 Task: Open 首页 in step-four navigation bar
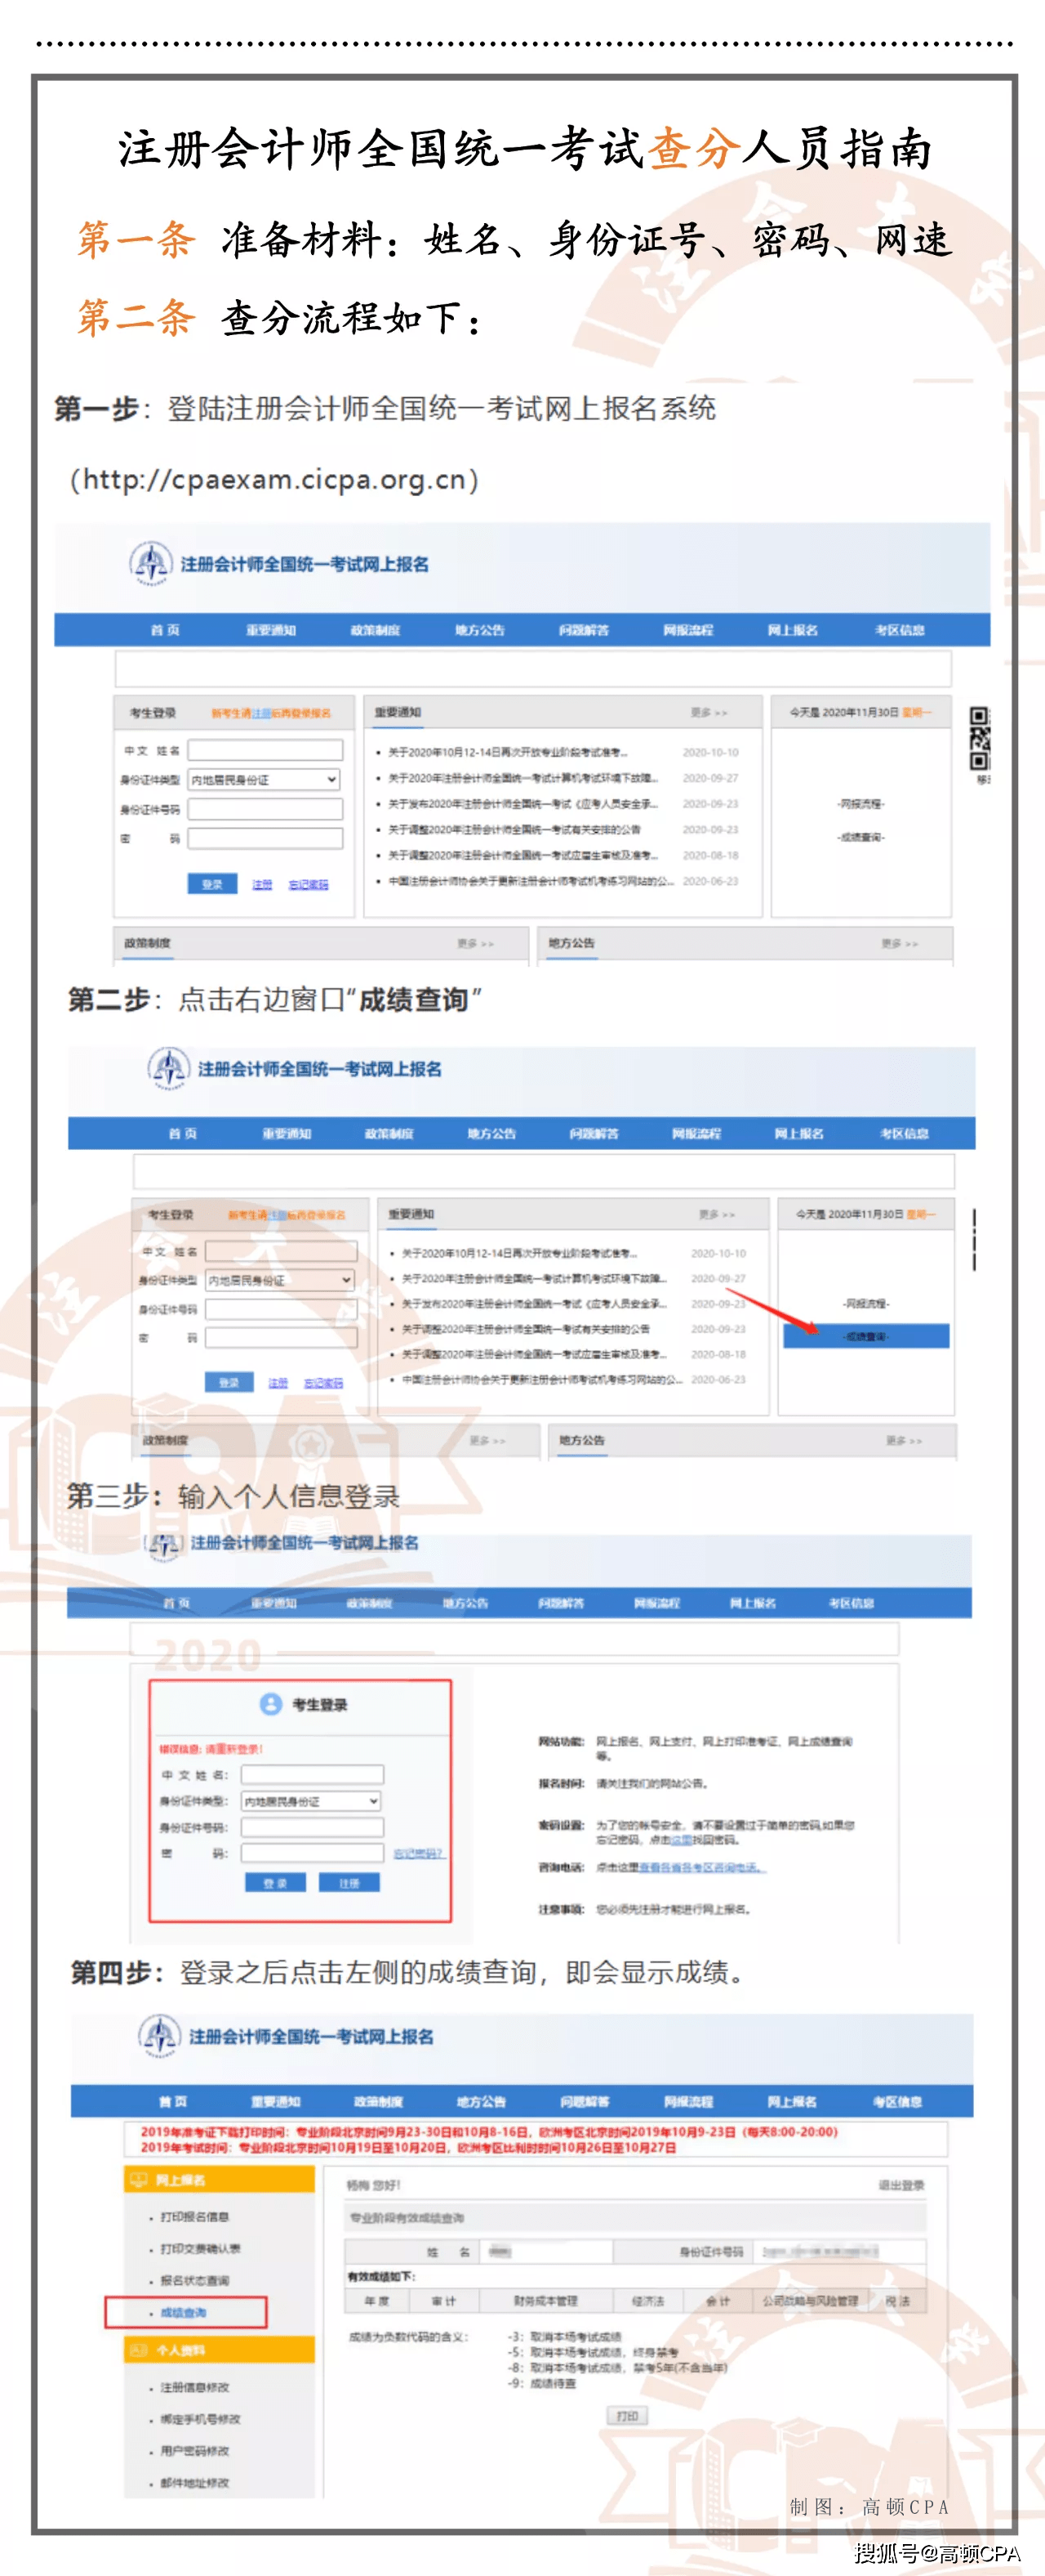tap(173, 2101)
